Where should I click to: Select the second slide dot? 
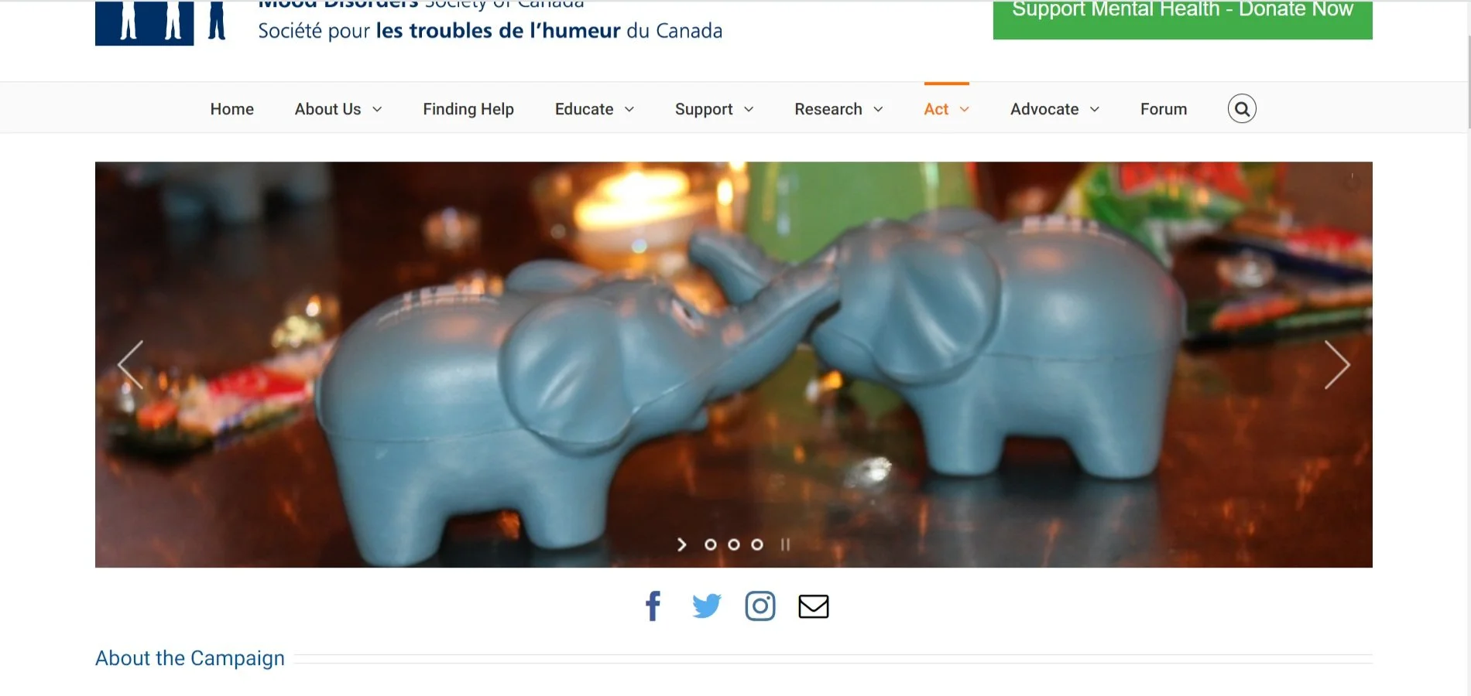pyautogui.click(x=733, y=544)
